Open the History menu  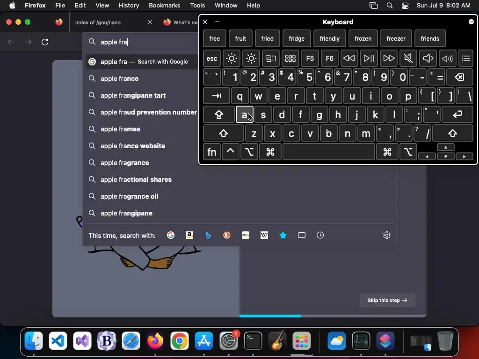[129, 6]
